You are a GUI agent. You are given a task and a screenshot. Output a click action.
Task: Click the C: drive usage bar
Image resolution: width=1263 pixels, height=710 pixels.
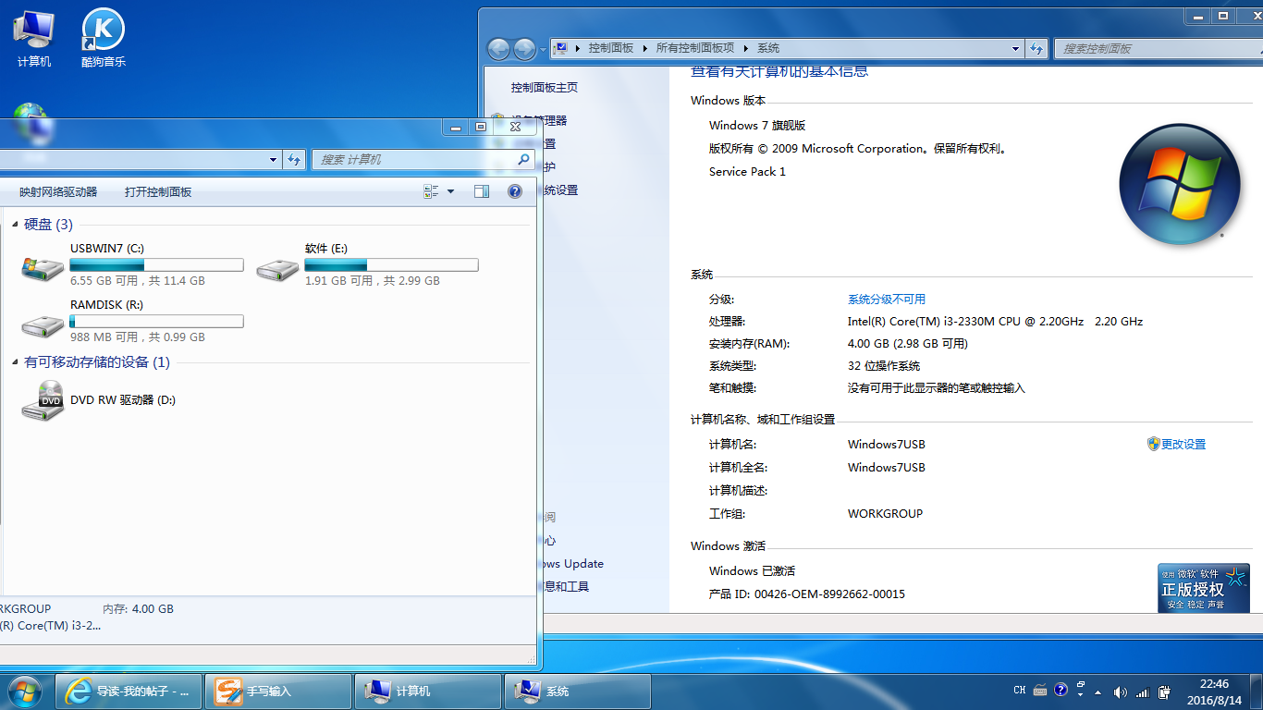[157, 265]
